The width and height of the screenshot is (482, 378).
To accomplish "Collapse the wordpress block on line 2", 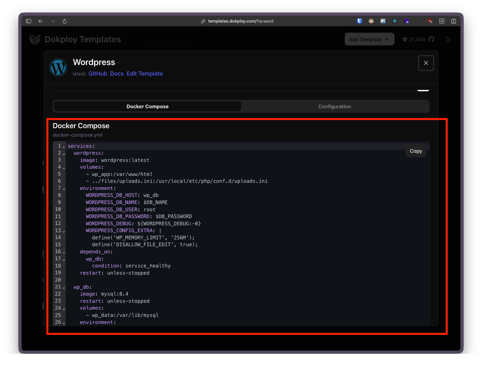I will pos(64,154).
